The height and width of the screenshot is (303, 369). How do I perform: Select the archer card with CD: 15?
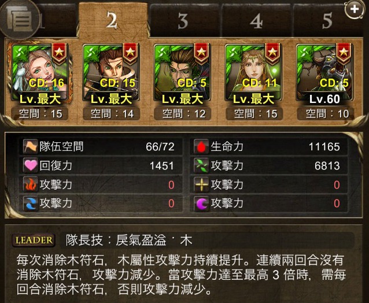pyautogui.click(x=111, y=73)
